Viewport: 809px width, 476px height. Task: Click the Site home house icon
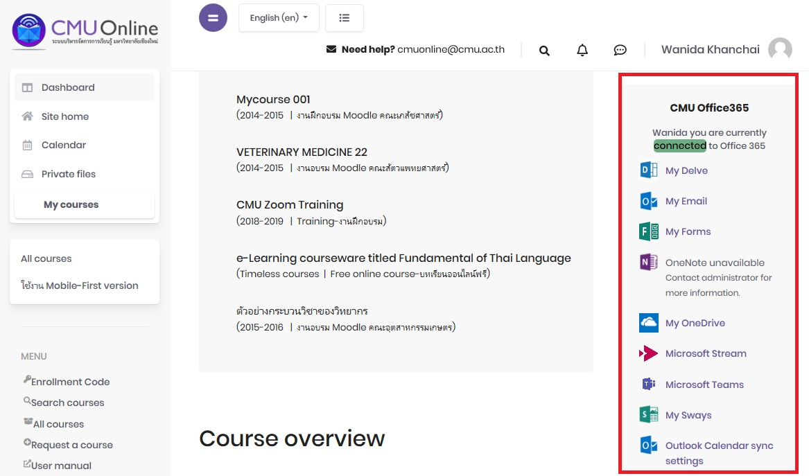[x=27, y=116]
